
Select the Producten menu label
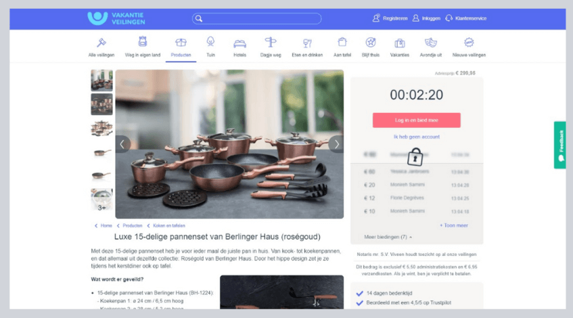181,55
